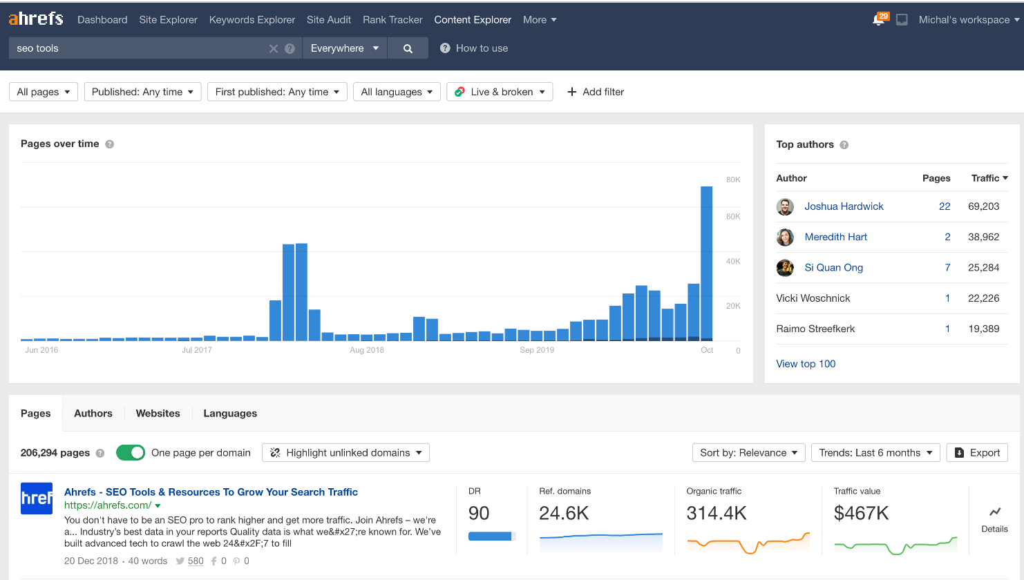This screenshot has height=580, width=1024.
Task: Expand the More navigation menu
Action: [540, 20]
